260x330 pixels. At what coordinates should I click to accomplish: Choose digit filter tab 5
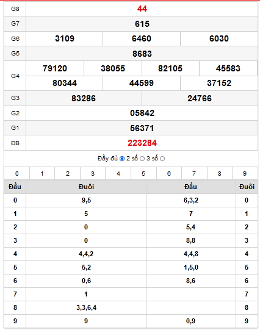(x=143, y=173)
